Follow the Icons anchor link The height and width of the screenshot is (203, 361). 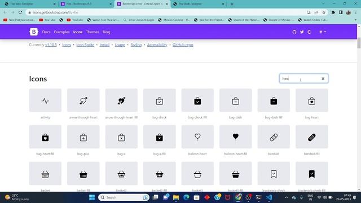tap(67, 45)
